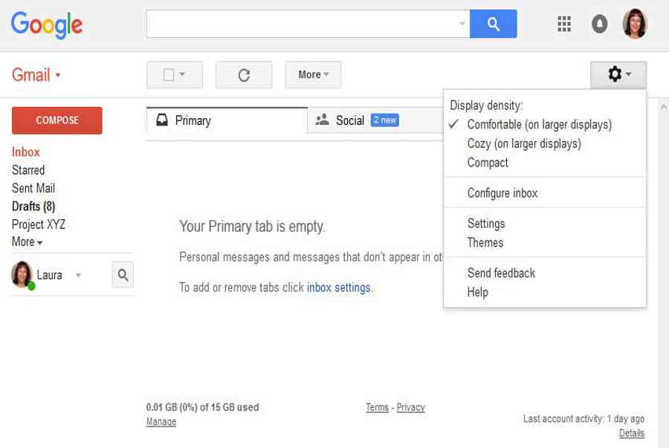Screen dimensions: 669x448
Task: Select Comfortable display density option
Action: pos(540,125)
